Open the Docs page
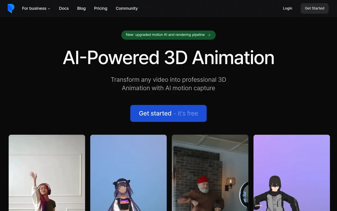This screenshot has width=337, height=211. click(64, 8)
